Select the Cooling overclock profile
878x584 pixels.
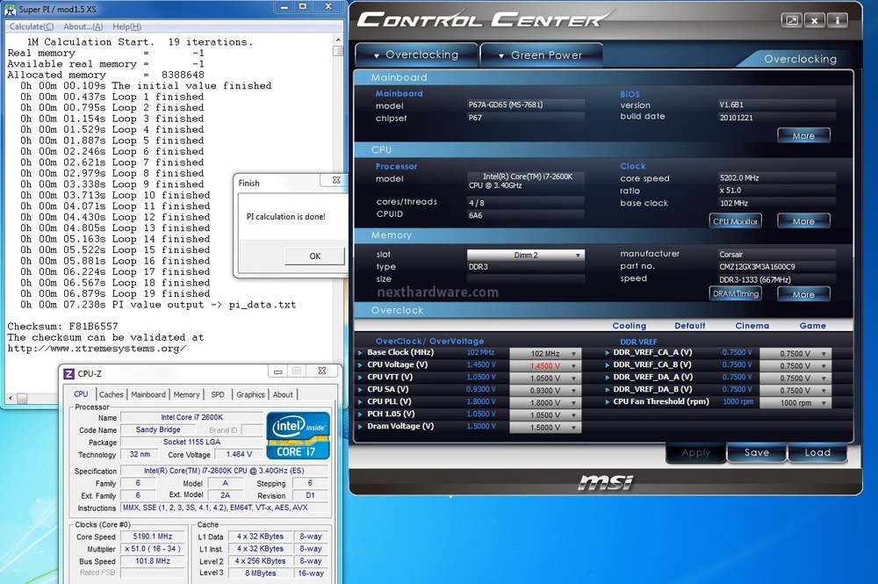(629, 325)
